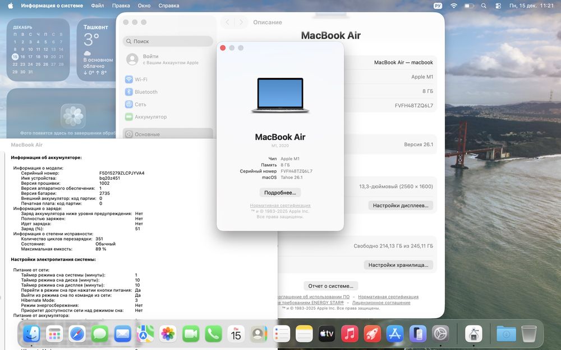Click Настройки хранилища… button

(x=398, y=265)
